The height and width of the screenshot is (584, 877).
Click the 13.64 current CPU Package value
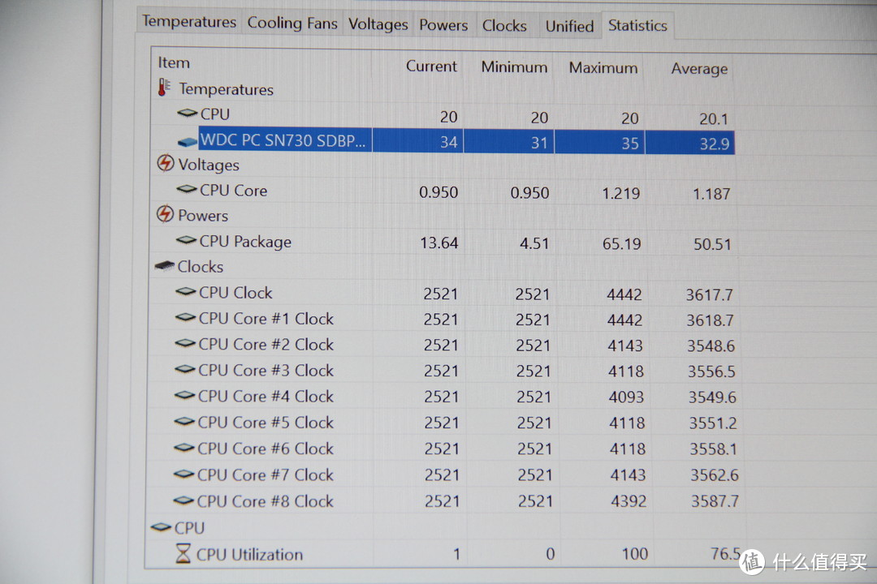(x=439, y=243)
